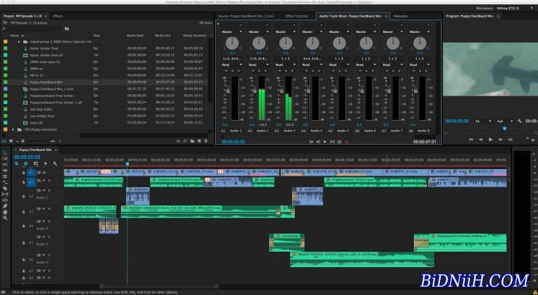The image size is (538, 295).
Task: Mute timeline track A3
Action: (44, 209)
